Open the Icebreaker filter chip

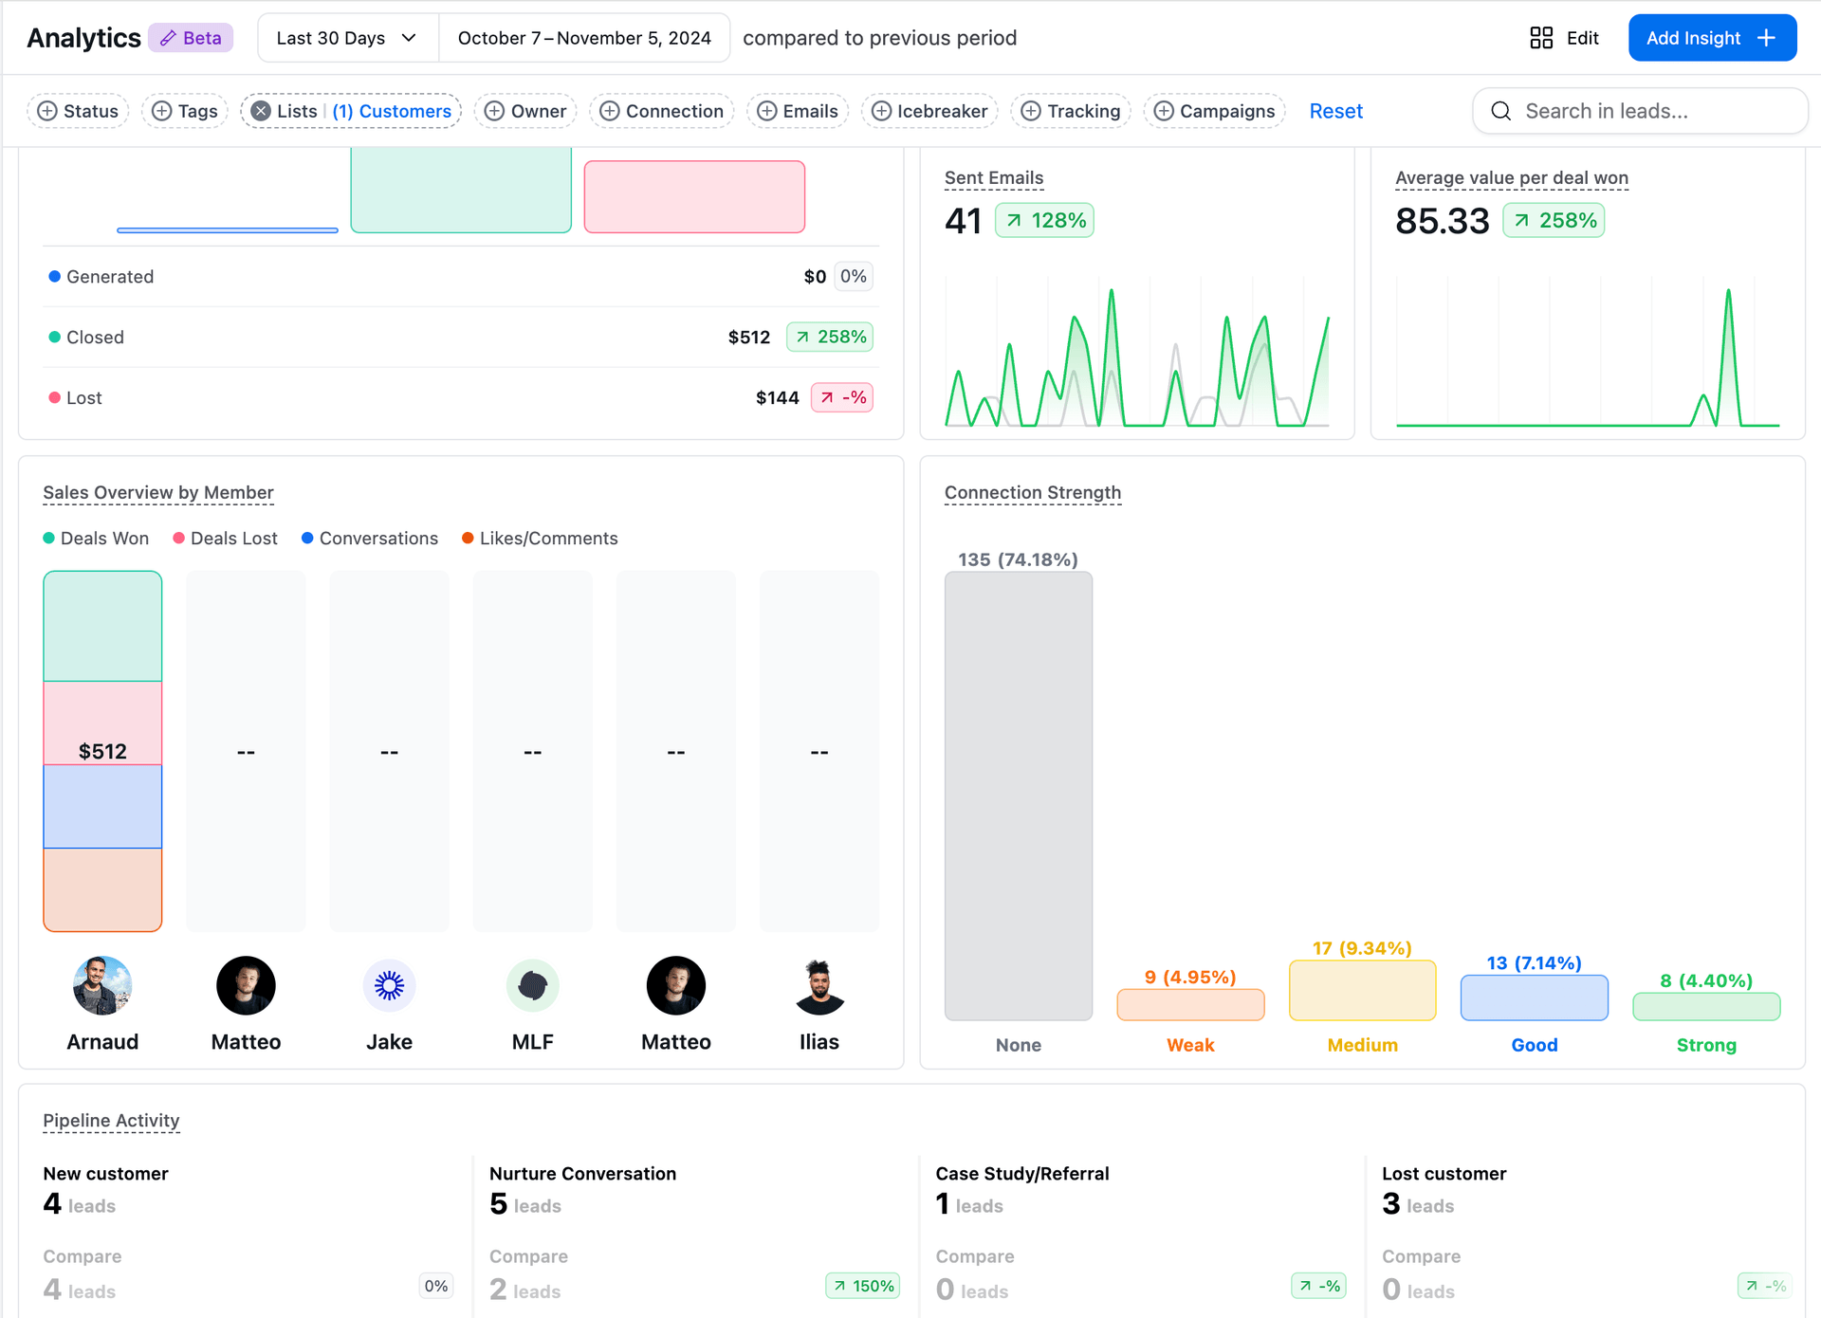coord(929,111)
